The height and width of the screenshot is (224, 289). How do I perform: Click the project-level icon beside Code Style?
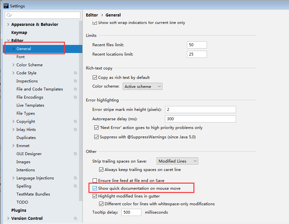coord(75,73)
